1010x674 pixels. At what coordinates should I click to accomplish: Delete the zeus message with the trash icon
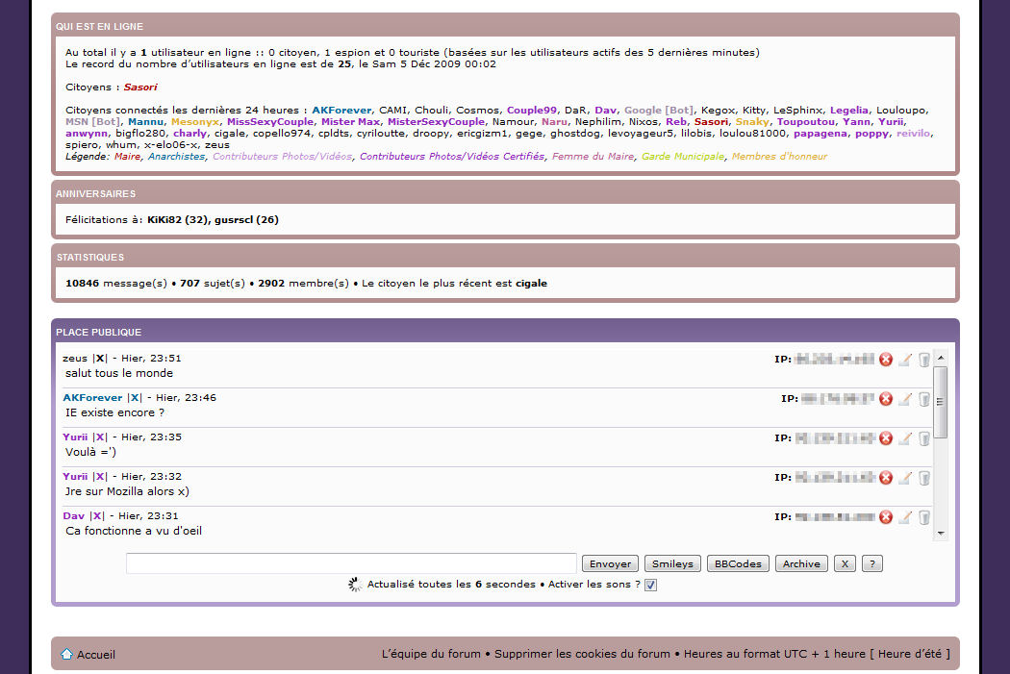tap(924, 360)
